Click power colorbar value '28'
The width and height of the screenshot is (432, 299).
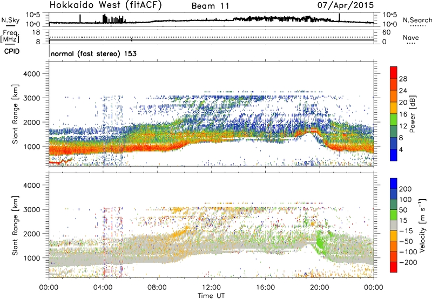pyautogui.click(x=403, y=79)
